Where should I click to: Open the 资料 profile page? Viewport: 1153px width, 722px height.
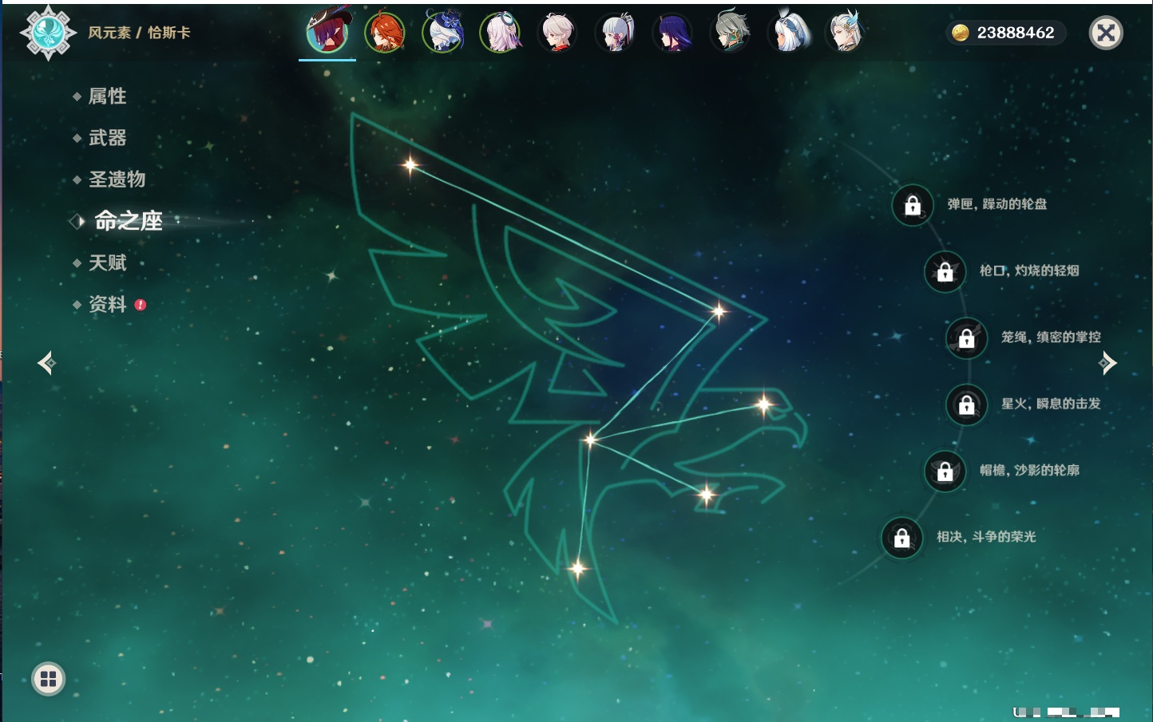pos(107,304)
